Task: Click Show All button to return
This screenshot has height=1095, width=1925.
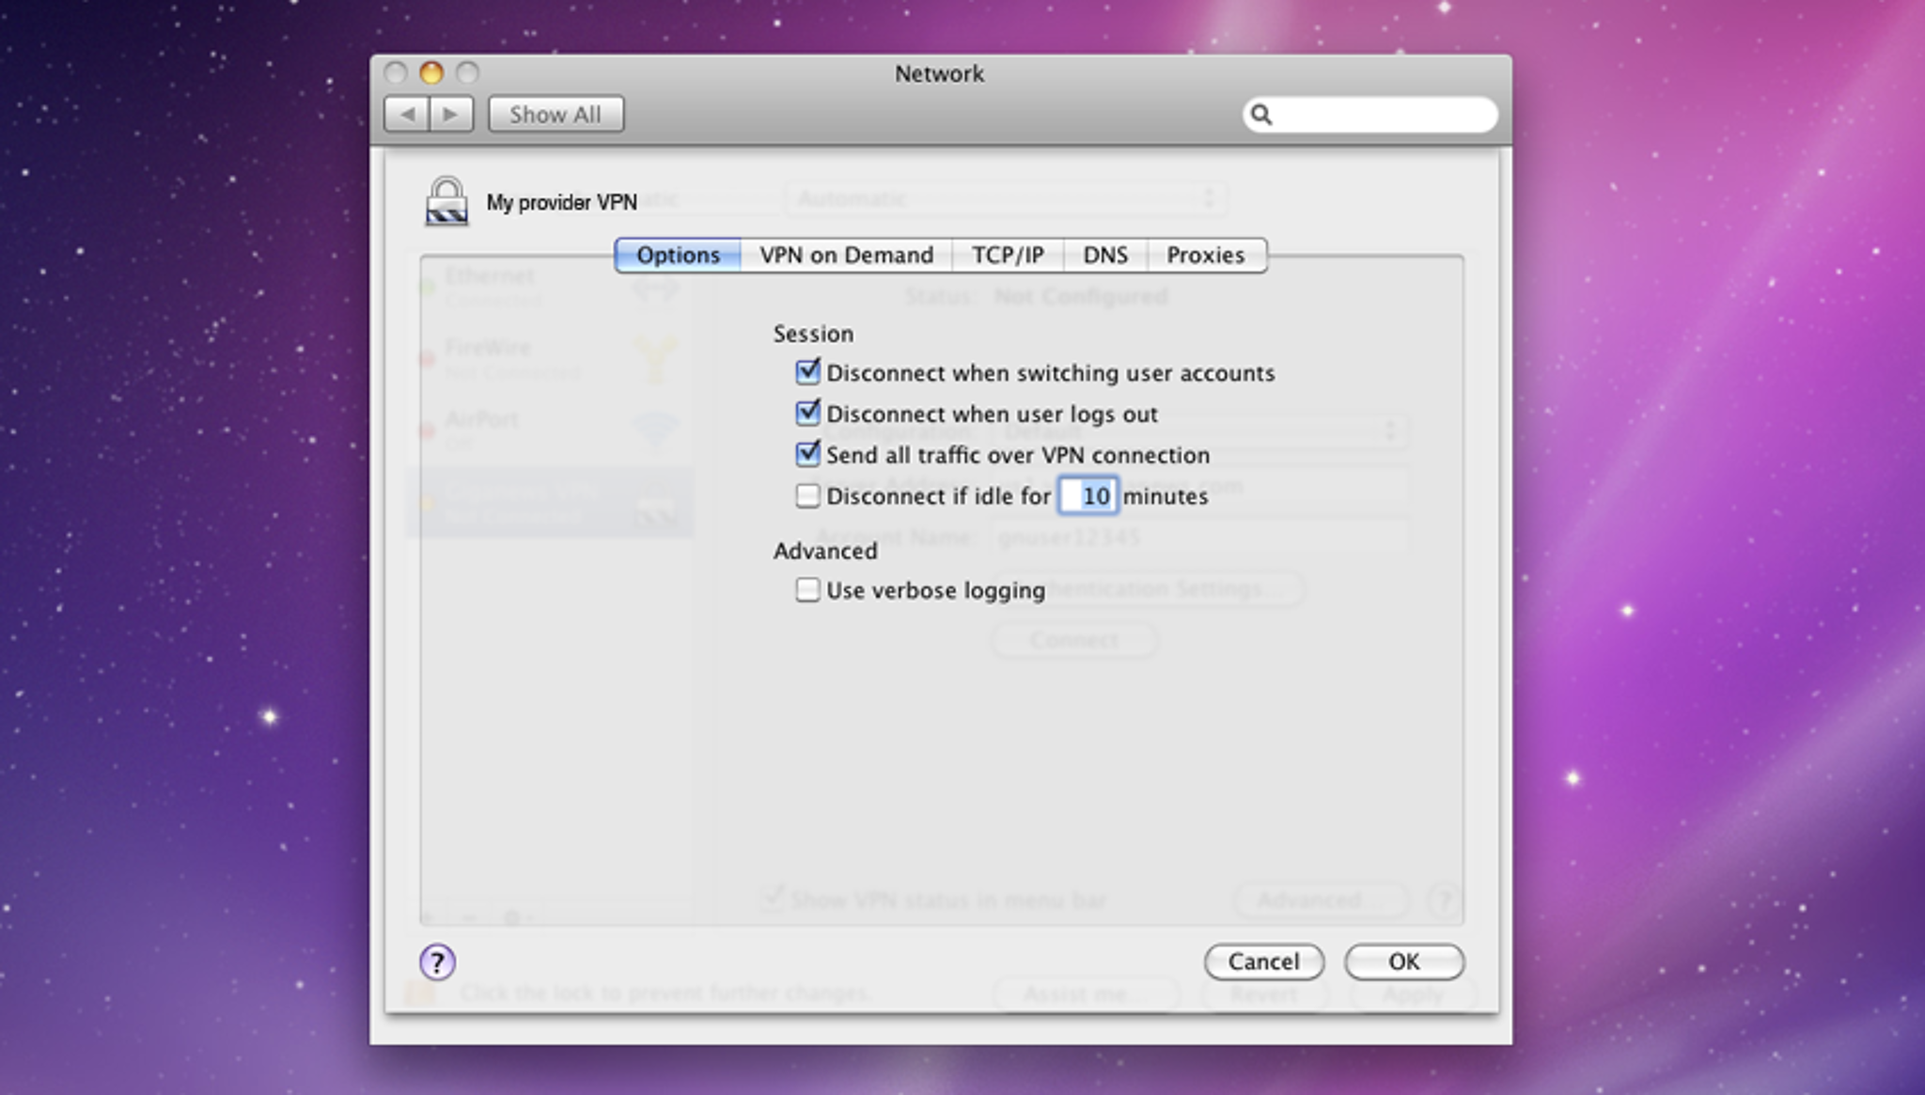Action: tap(554, 114)
